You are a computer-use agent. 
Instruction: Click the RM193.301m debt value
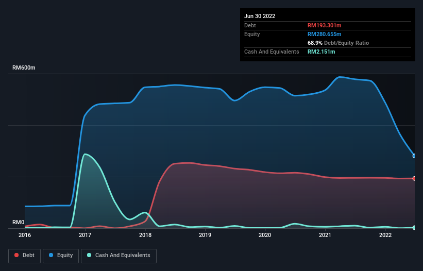324,25
